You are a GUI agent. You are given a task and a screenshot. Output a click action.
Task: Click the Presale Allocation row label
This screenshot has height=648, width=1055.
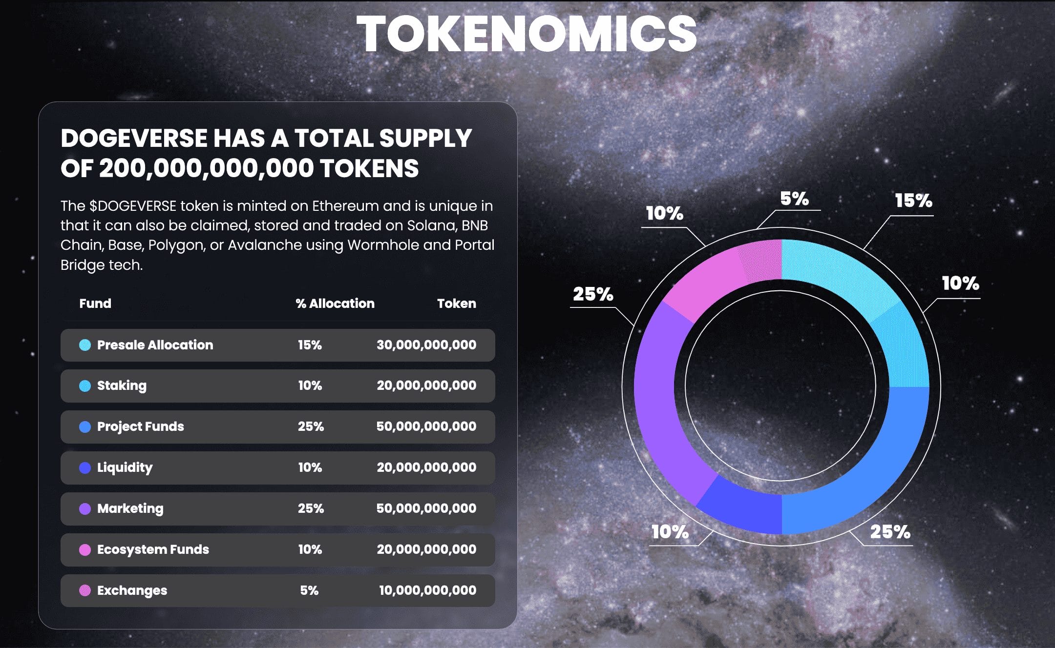(155, 345)
